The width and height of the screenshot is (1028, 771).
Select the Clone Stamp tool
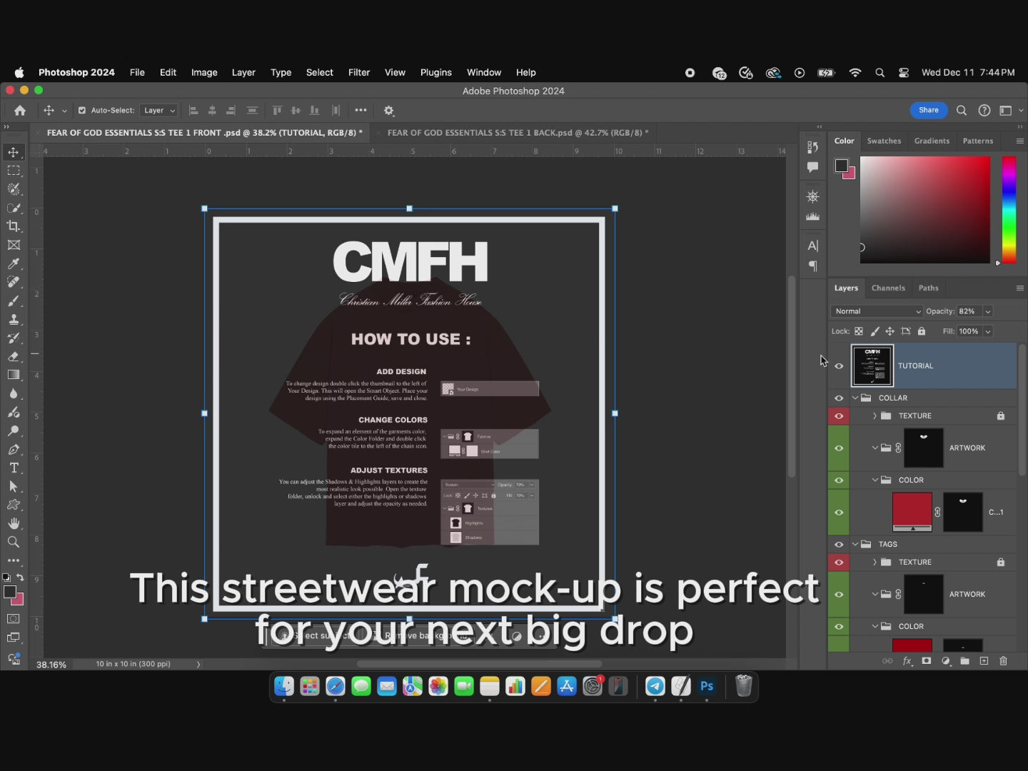(14, 319)
